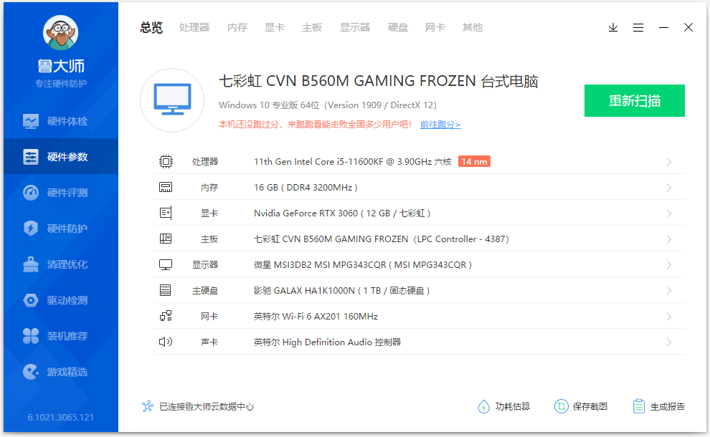
Task: Click the 装机推荐 sidebar icon
Action: click(x=31, y=336)
